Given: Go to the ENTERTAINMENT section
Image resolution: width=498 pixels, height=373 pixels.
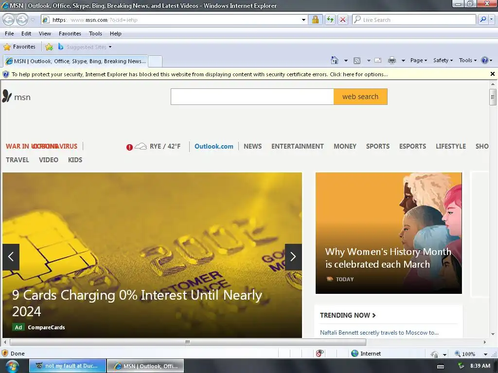Looking at the screenshot, I should (x=298, y=146).
